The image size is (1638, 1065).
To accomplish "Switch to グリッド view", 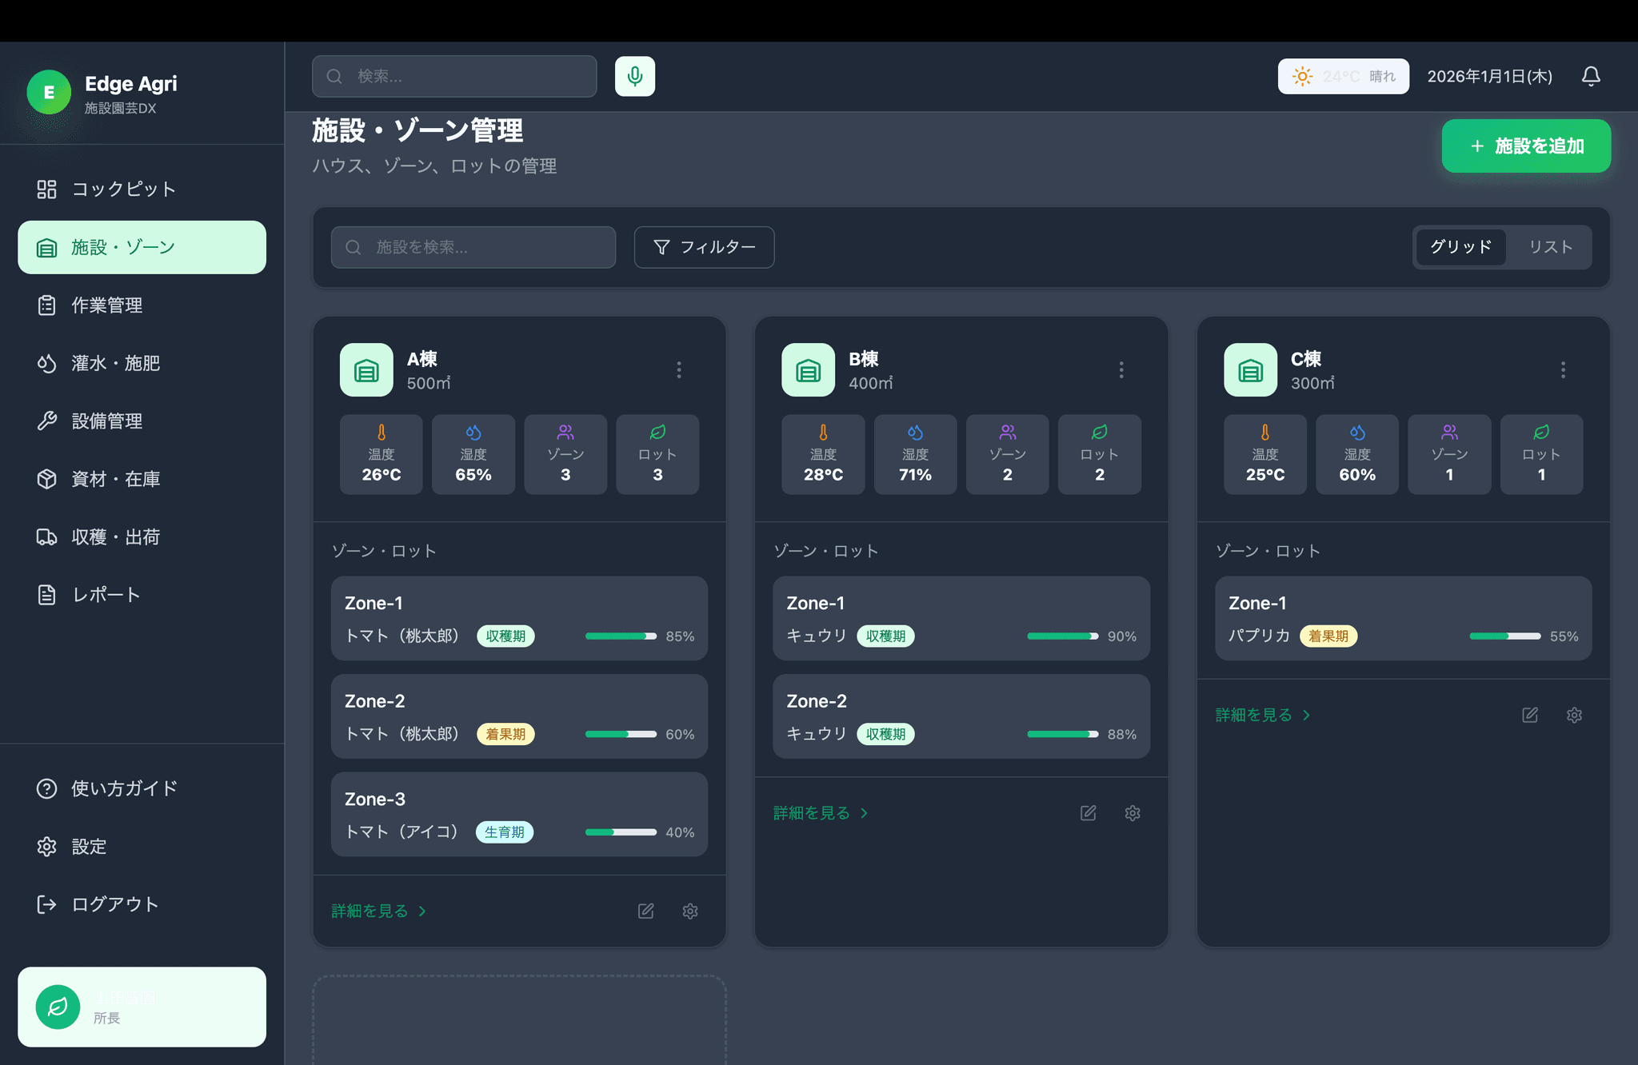I will 1460,247.
